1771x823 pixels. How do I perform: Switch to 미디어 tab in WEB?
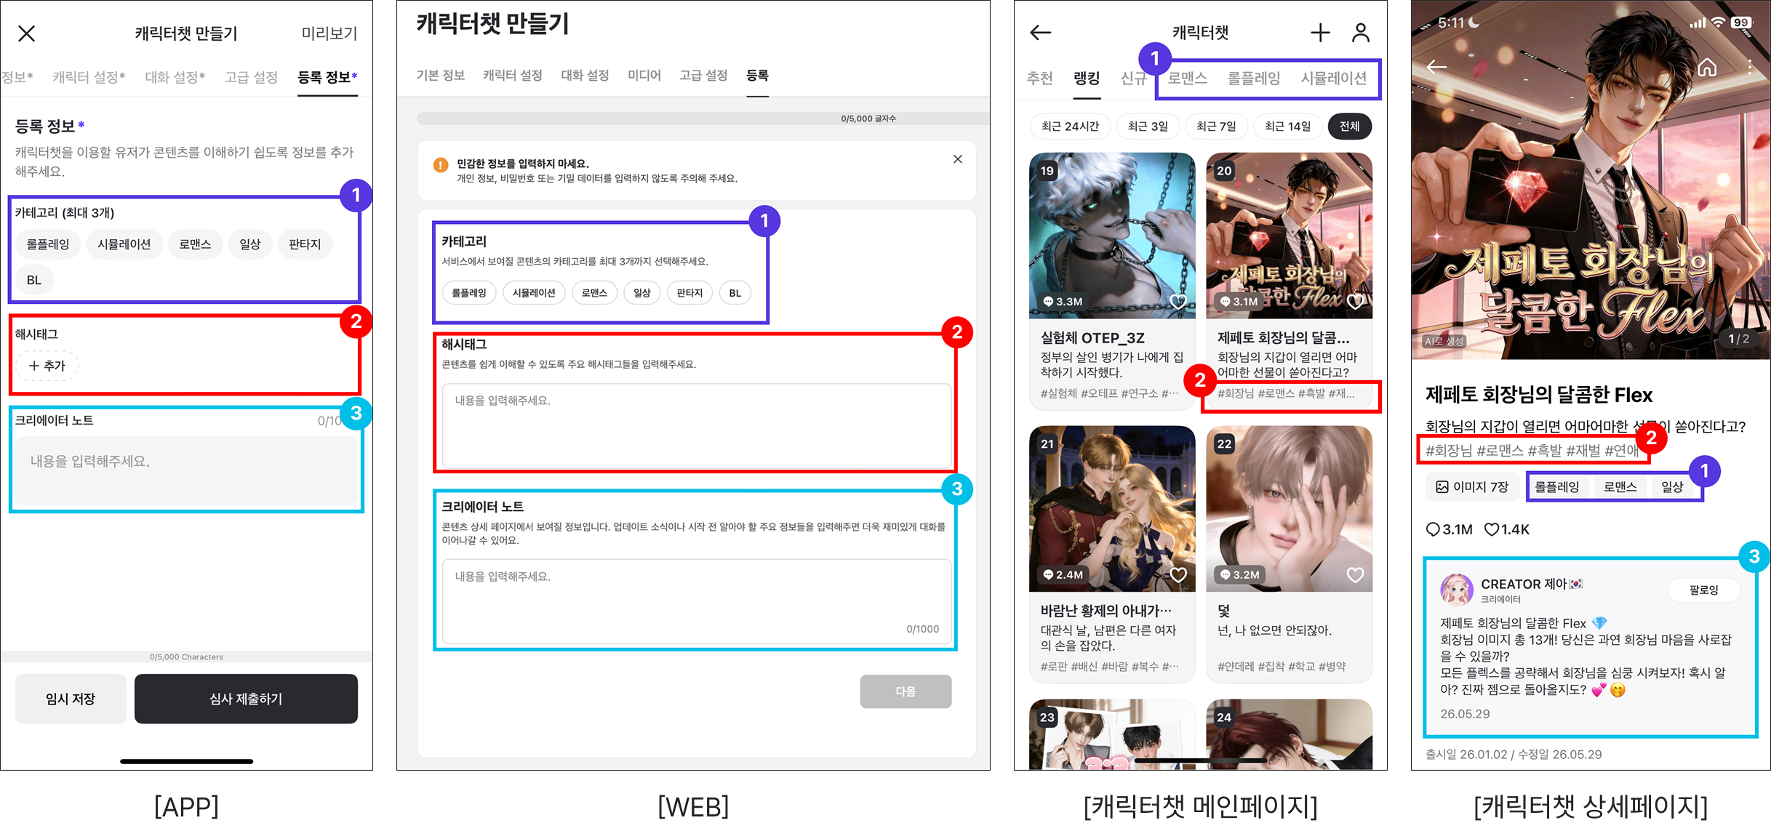point(644,76)
